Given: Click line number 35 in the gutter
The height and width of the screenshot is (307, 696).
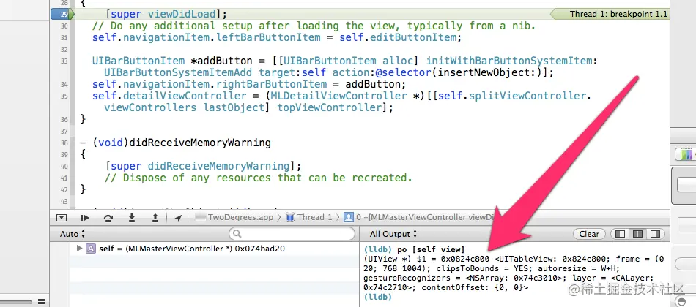Looking at the screenshot, I should point(64,96).
